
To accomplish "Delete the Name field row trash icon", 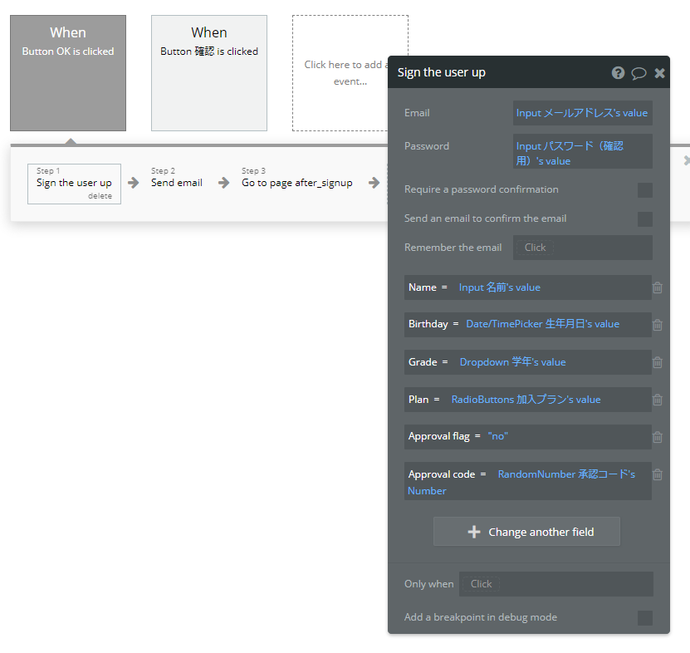I will tap(658, 287).
